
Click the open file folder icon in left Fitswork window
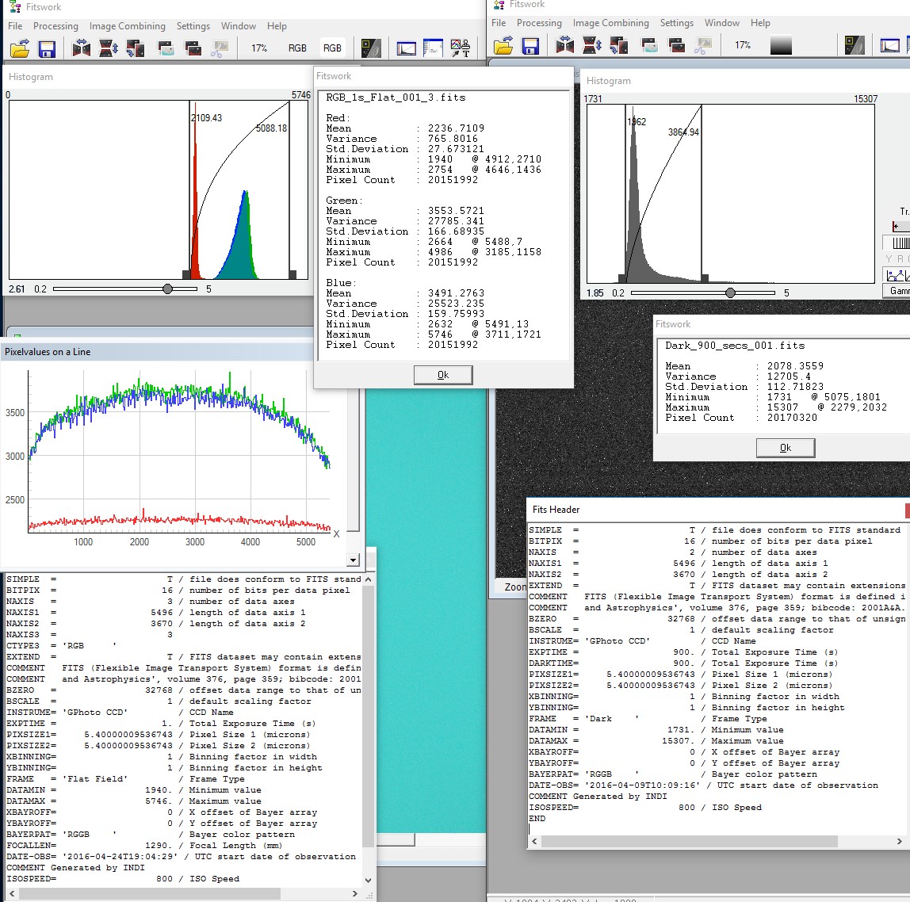tap(20, 48)
